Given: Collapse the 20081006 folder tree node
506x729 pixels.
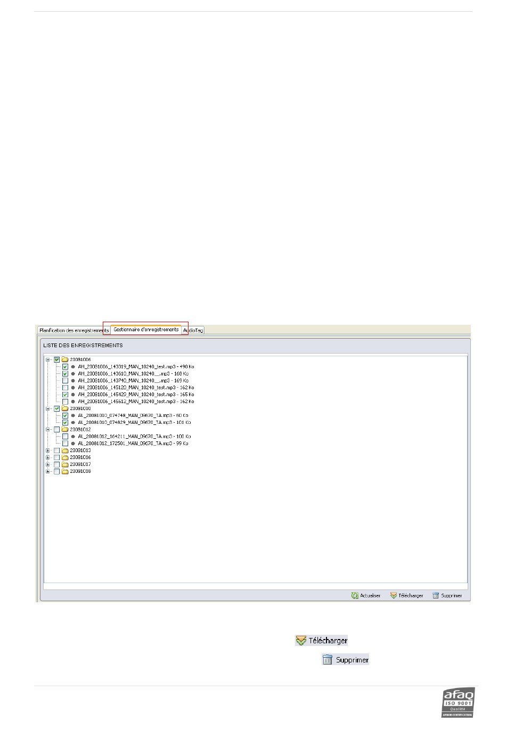Looking at the screenshot, I should click(48, 359).
